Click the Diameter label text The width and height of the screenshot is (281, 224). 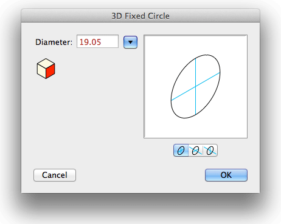54,42
